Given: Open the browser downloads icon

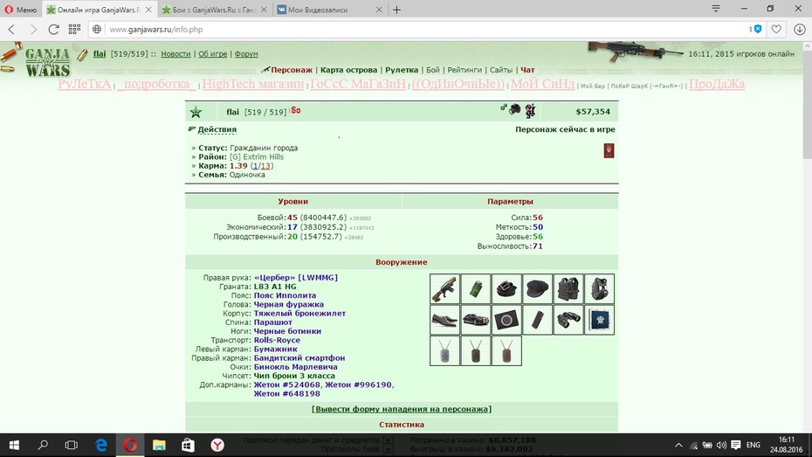Looking at the screenshot, I should tap(800, 30).
